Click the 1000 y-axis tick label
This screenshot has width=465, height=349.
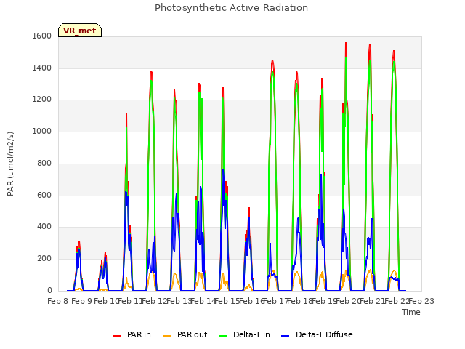pyautogui.click(x=42, y=131)
